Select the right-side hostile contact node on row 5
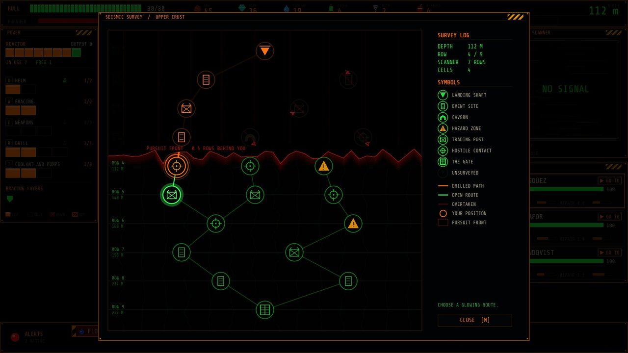Image resolution: width=628 pixels, height=353 pixels. pos(334,195)
